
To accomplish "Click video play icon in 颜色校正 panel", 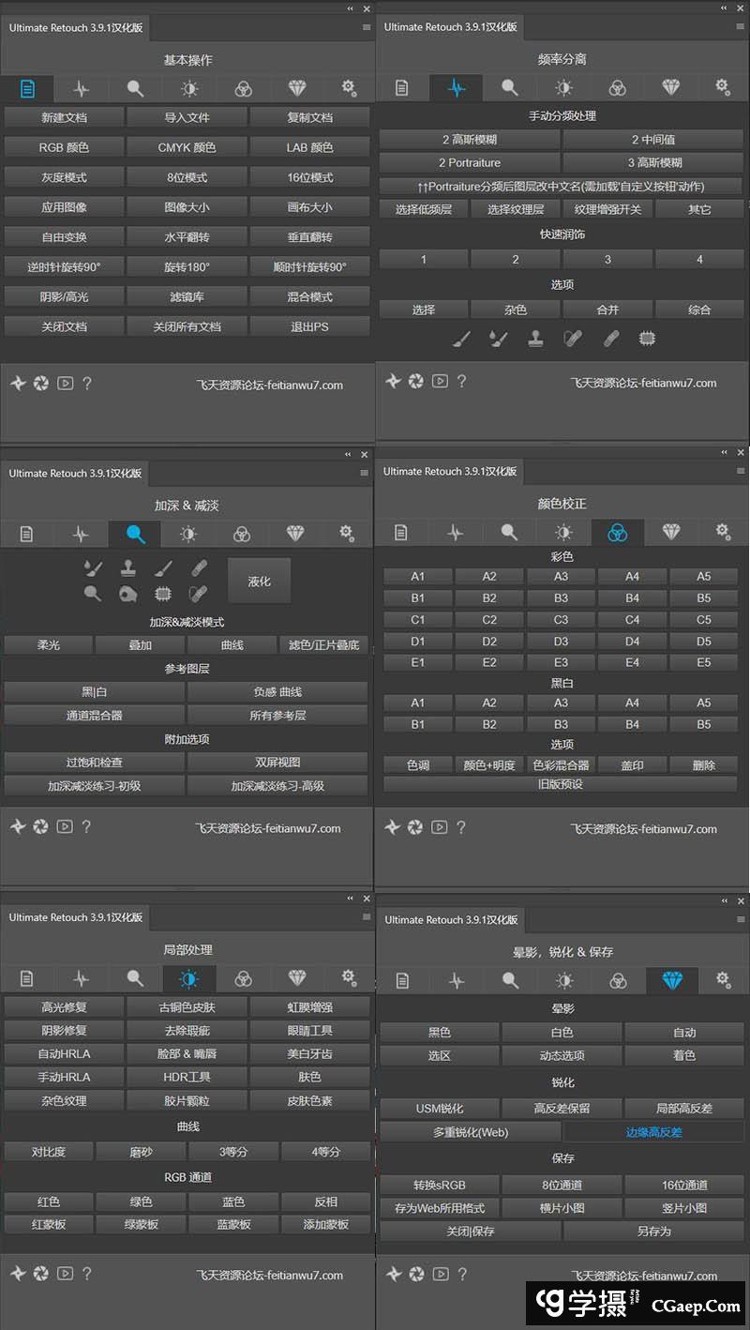I will click(x=439, y=827).
